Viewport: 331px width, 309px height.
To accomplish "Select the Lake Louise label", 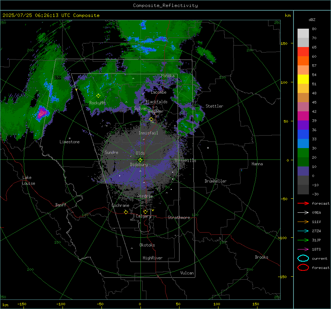I will pyautogui.click(x=28, y=180).
